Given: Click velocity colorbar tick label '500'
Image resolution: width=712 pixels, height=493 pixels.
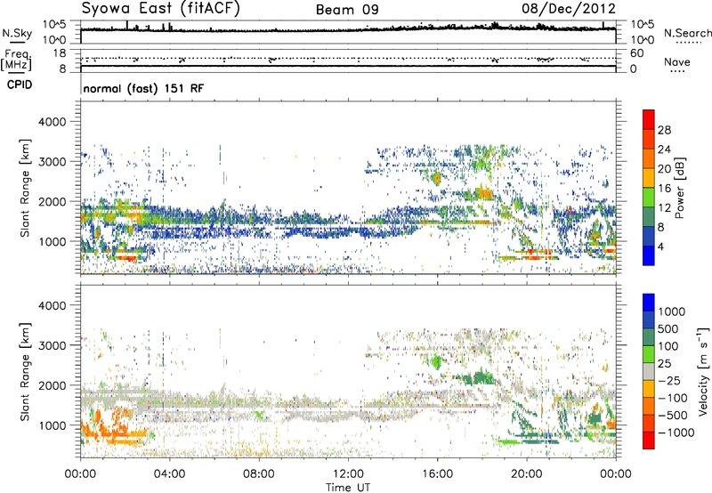Looking at the screenshot, I should click(x=669, y=329).
